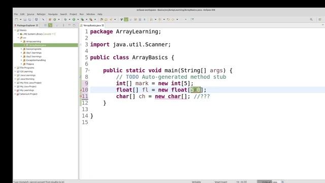Click the error marker beside line 10
Image resolution: width=325 pixels, height=183 pixels.
(x=81, y=90)
